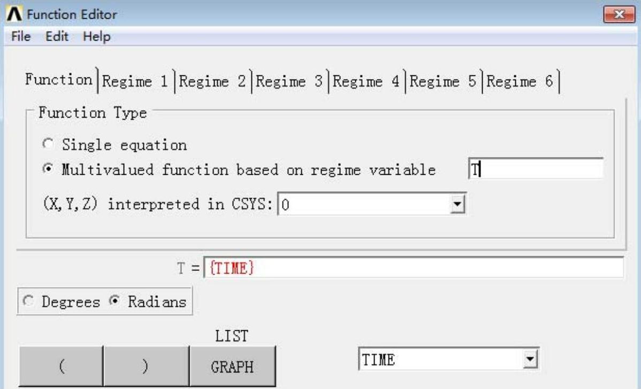Open the Regime 2 tab
Screen dimensions: 641x389
coord(212,82)
